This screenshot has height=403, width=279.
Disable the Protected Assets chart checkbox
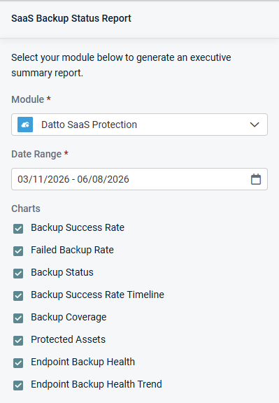tap(18, 340)
